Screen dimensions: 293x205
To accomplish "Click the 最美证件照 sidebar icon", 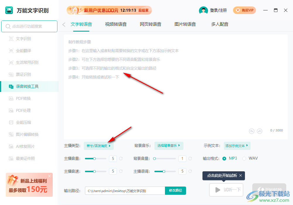I will [x=11, y=158].
